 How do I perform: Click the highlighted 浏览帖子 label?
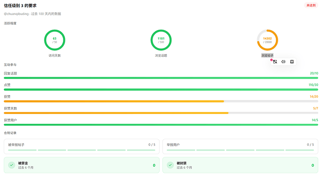click(x=267, y=55)
